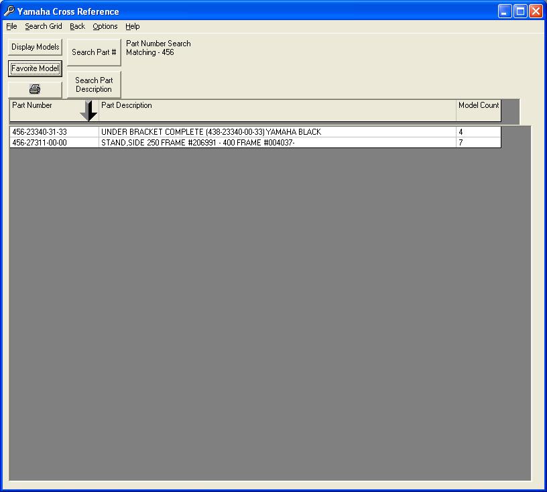Click the Part Description column header
Viewport: 547px width, 492px height.
point(278,111)
